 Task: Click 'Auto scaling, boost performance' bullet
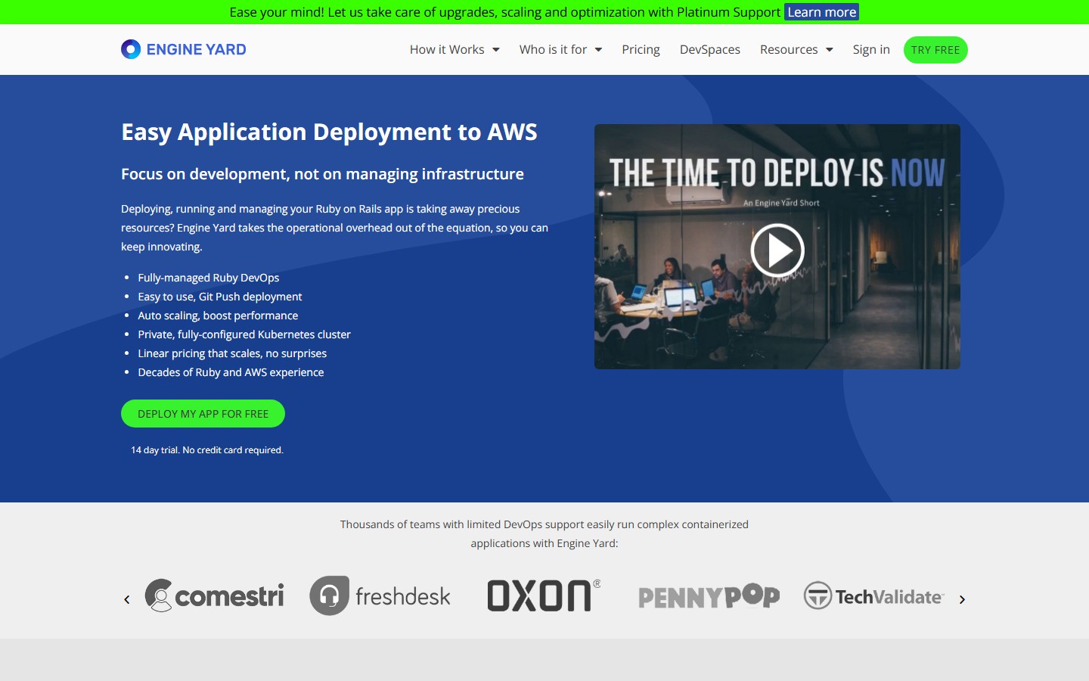pyautogui.click(x=218, y=316)
